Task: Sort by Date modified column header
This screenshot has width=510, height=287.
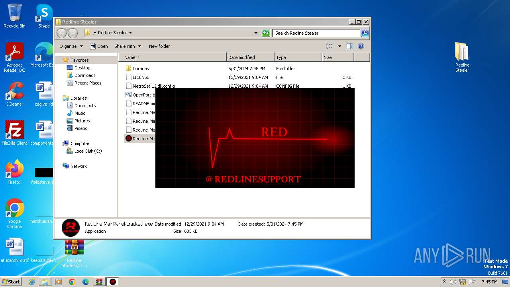Action: point(250,57)
